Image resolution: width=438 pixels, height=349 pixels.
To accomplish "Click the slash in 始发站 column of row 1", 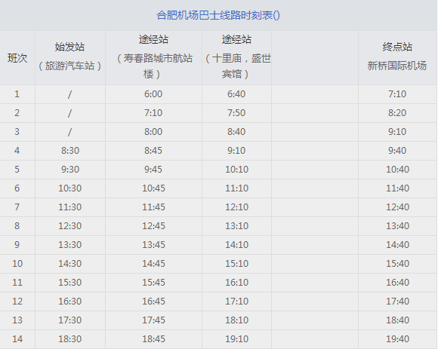I will click(x=69, y=94).
